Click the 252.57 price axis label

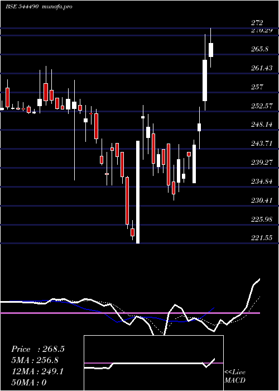click(262, 106)
